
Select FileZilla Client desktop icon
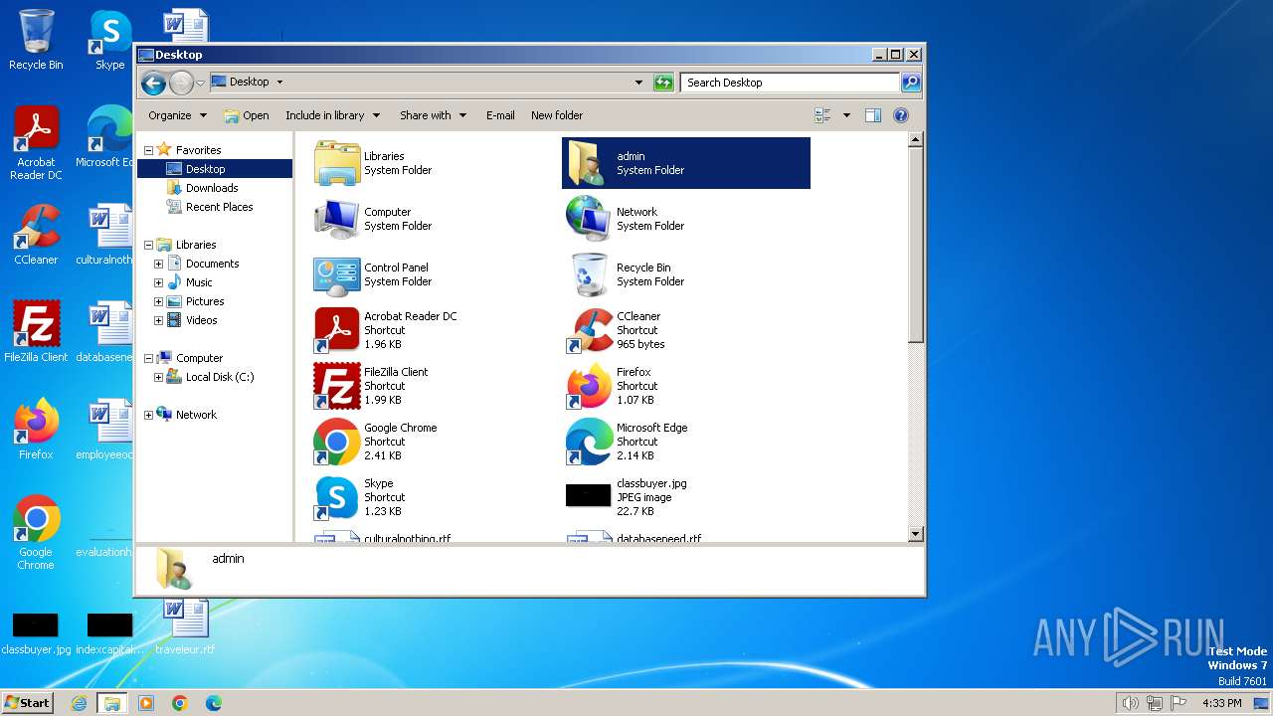(x=36, y=332)
